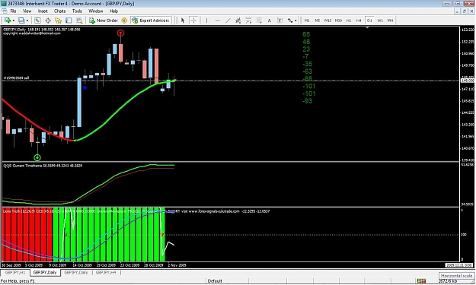Click the Arrows objects icon
Viewport: 476px width, 285px height.
pos(290,21)
